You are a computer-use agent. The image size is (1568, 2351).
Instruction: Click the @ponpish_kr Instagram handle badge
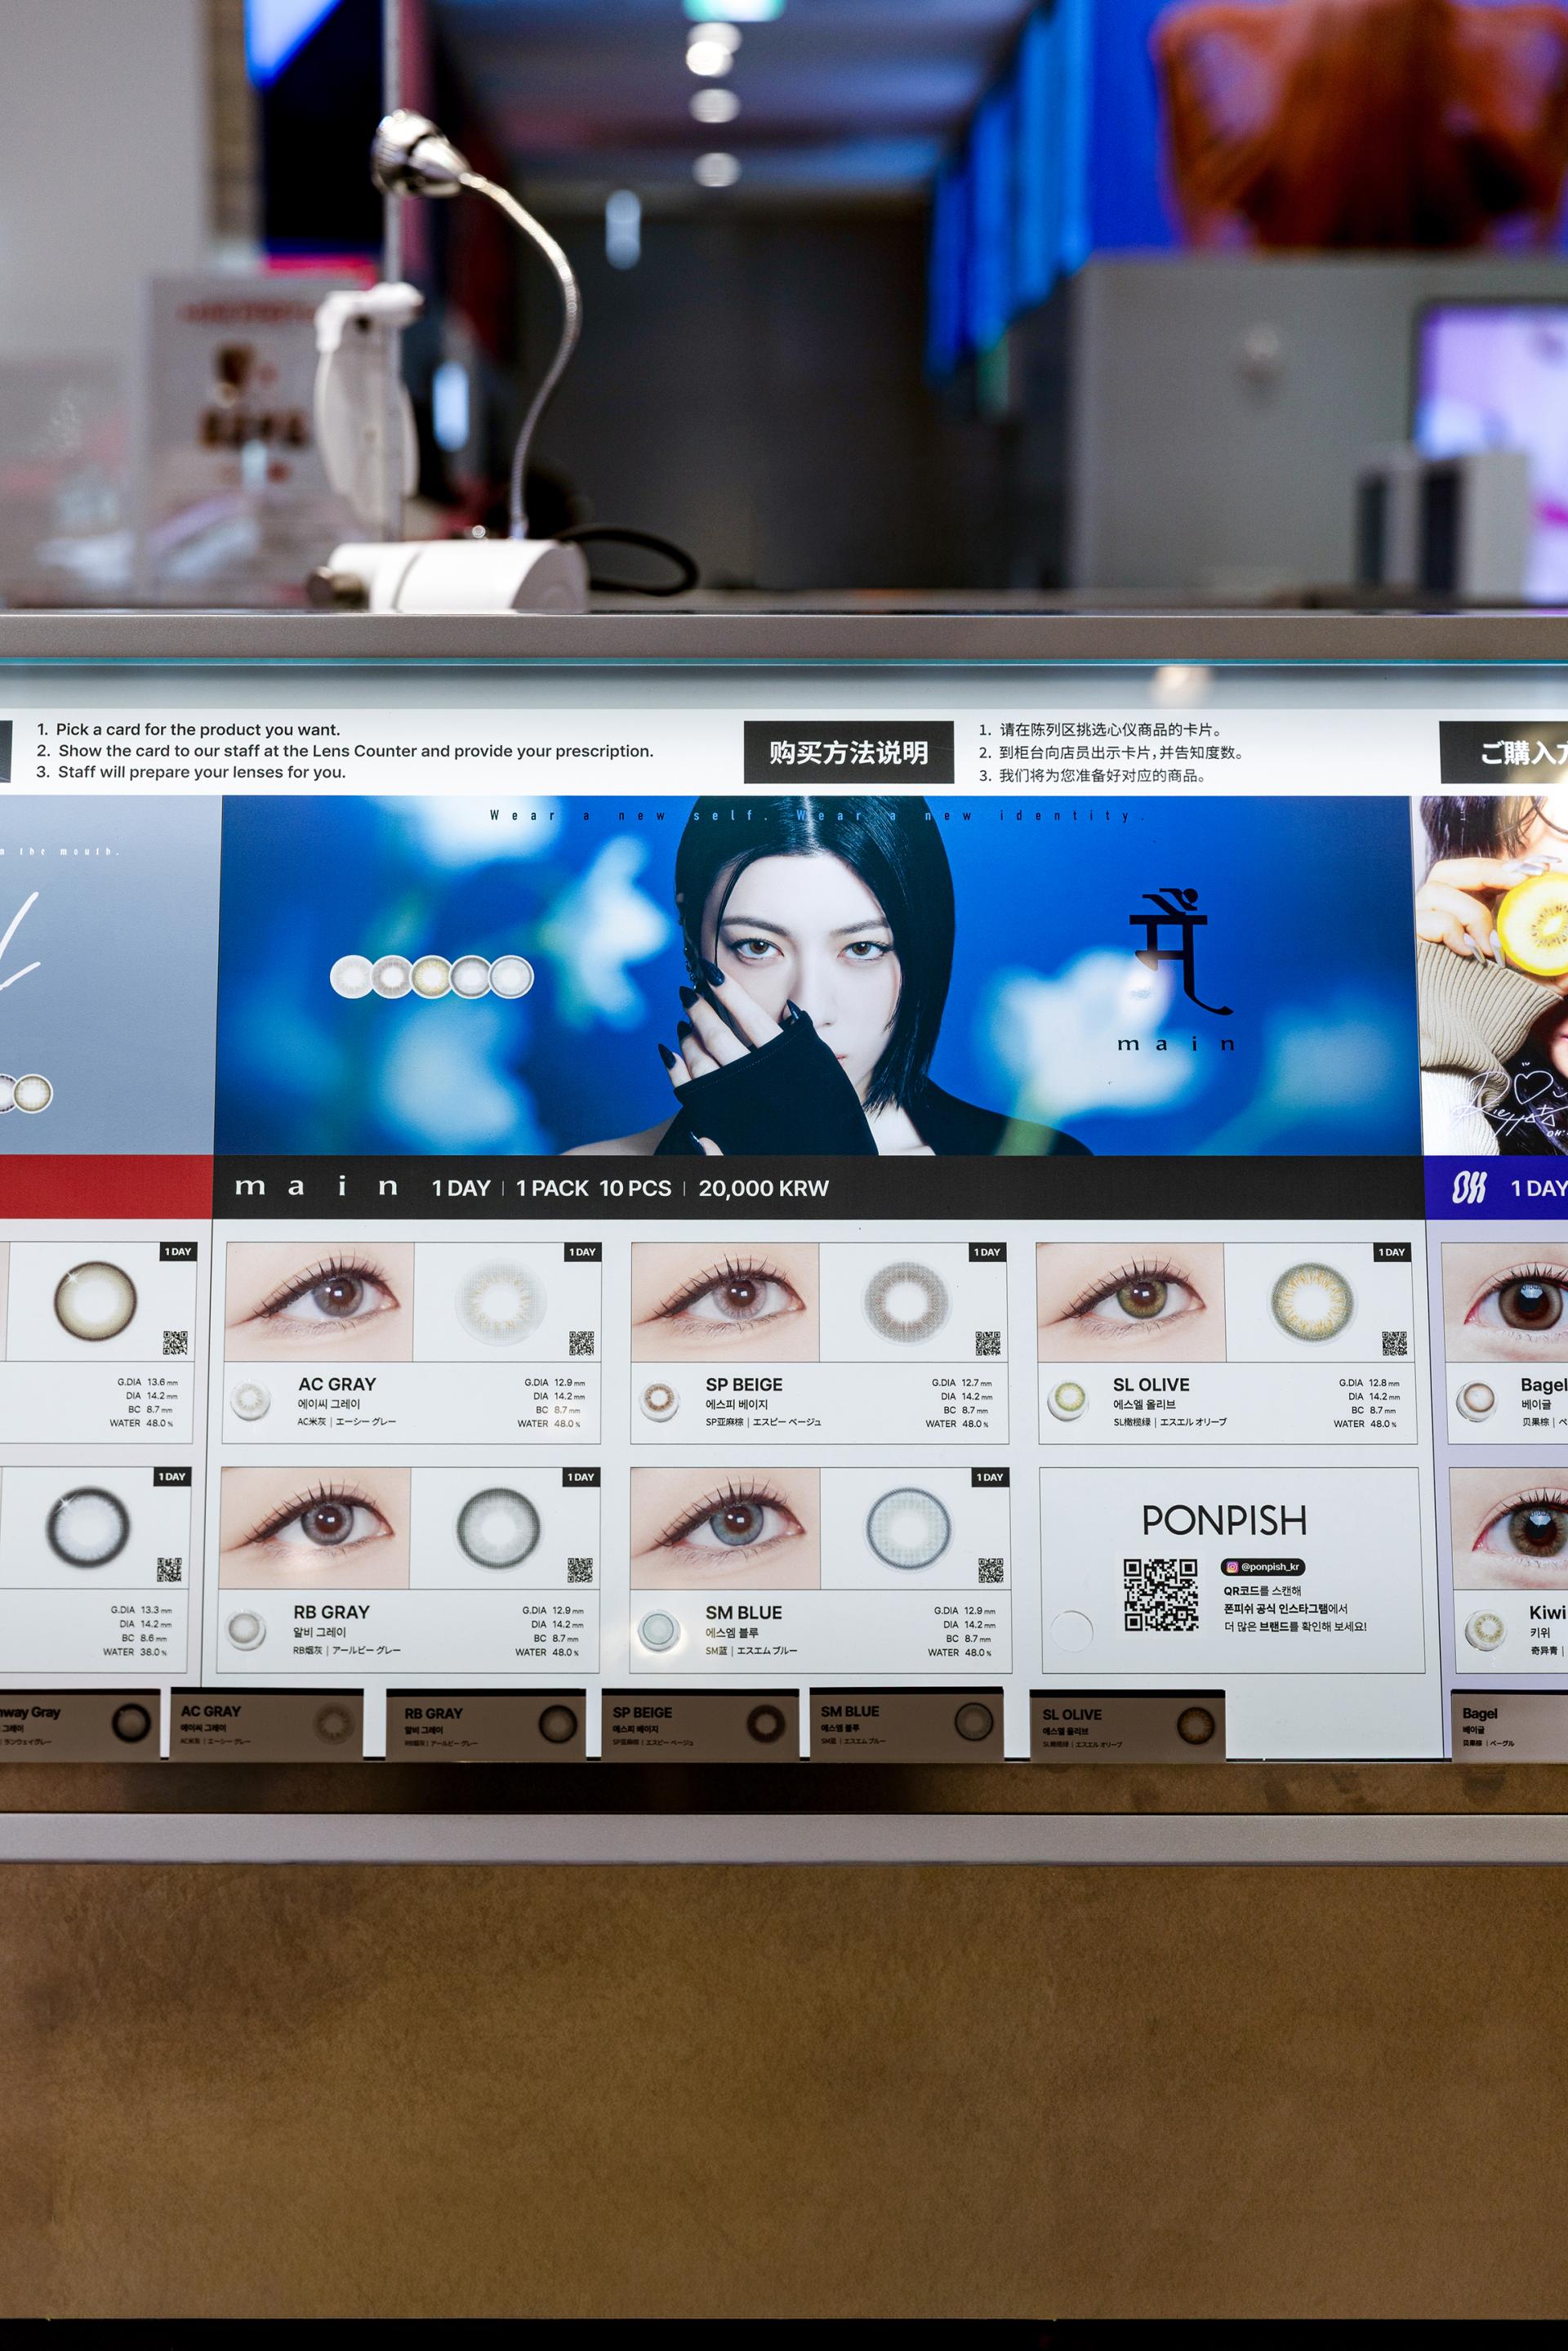[x=1262, y=1567]
